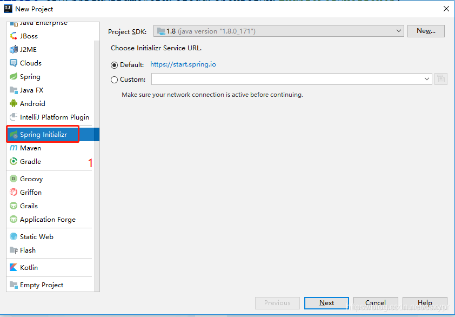The height and width of the screenshot is (317, 455).
Task: Click the Application Forge icon
Action: point(14,220)
